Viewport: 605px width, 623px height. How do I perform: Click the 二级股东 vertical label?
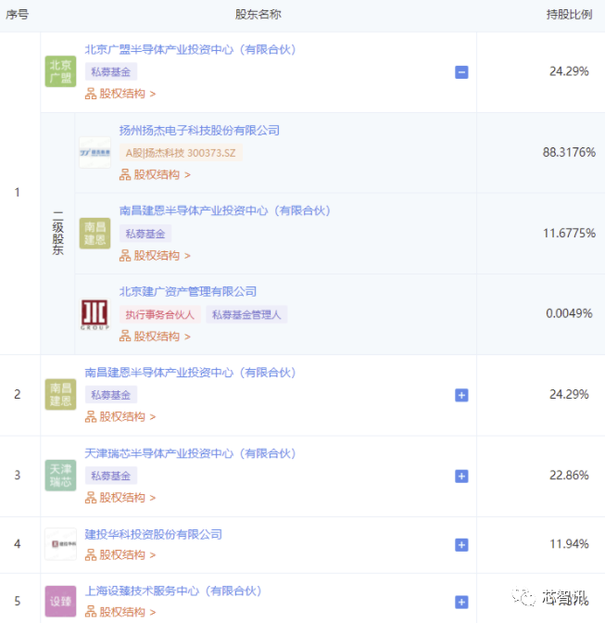pos(58,233)
